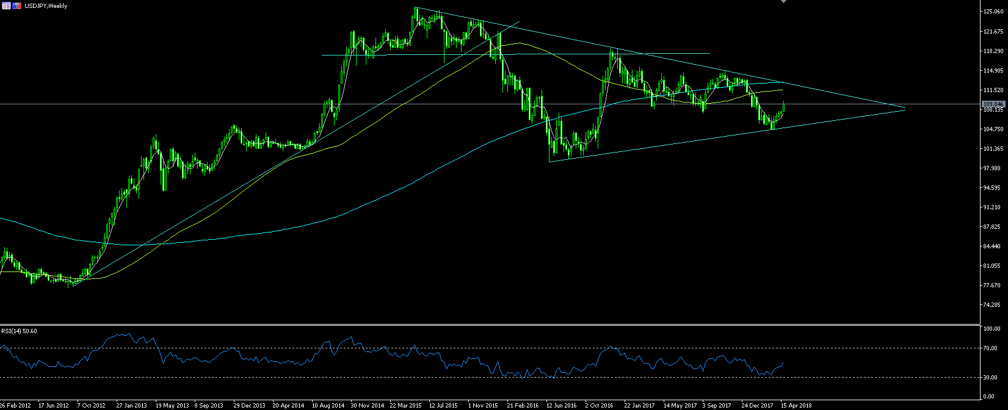Click the 1 Nov 2015 date label
Screen dimensions: 1008x410
click(483, 405)
